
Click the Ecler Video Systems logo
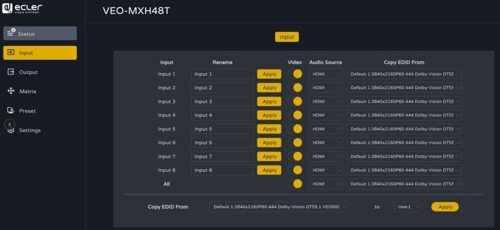tap(22, 9)
